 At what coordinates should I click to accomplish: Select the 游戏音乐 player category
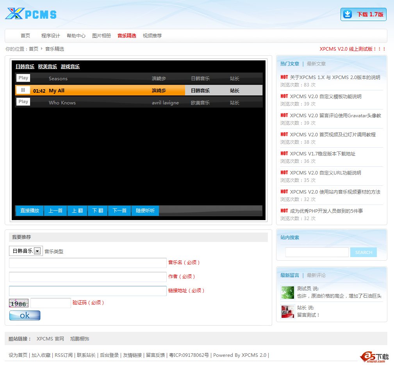point(70,67)
